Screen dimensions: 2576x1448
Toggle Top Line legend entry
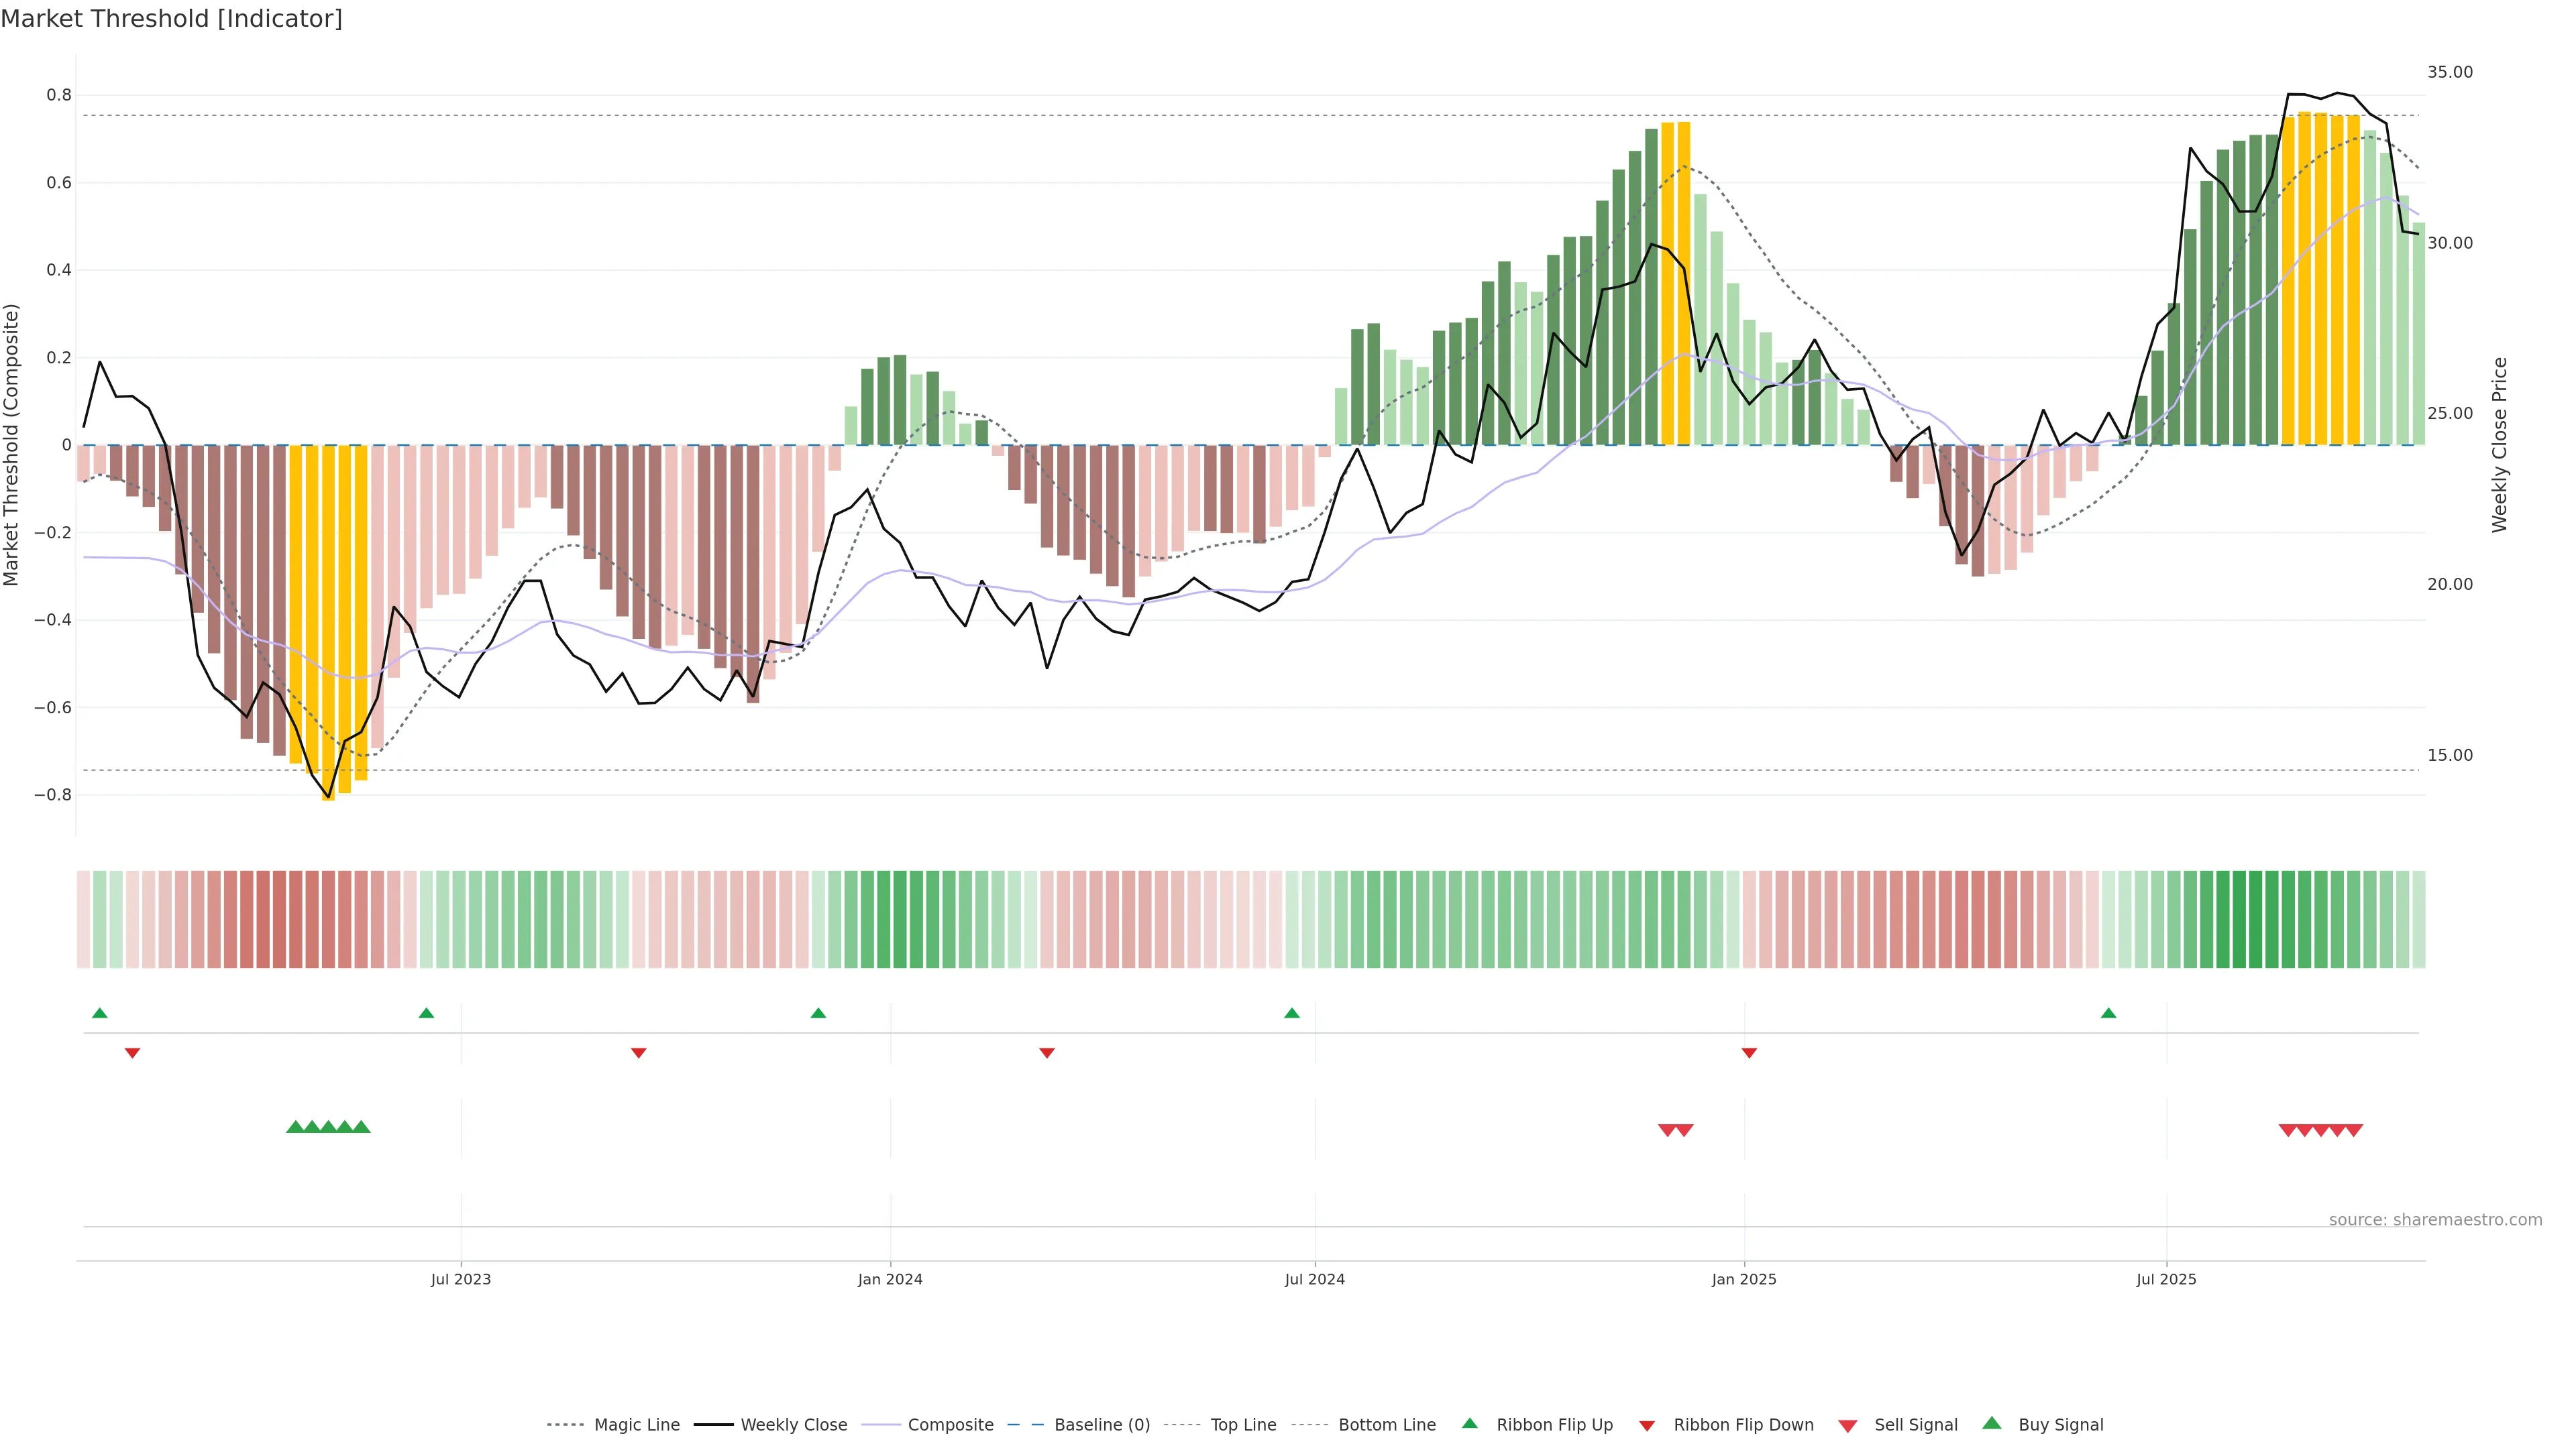tap(1243, 1425)
